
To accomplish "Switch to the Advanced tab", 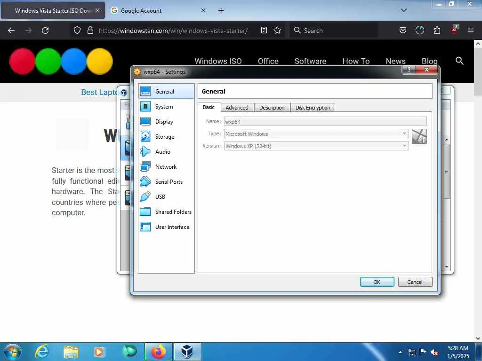I will (x=237, y=108).
